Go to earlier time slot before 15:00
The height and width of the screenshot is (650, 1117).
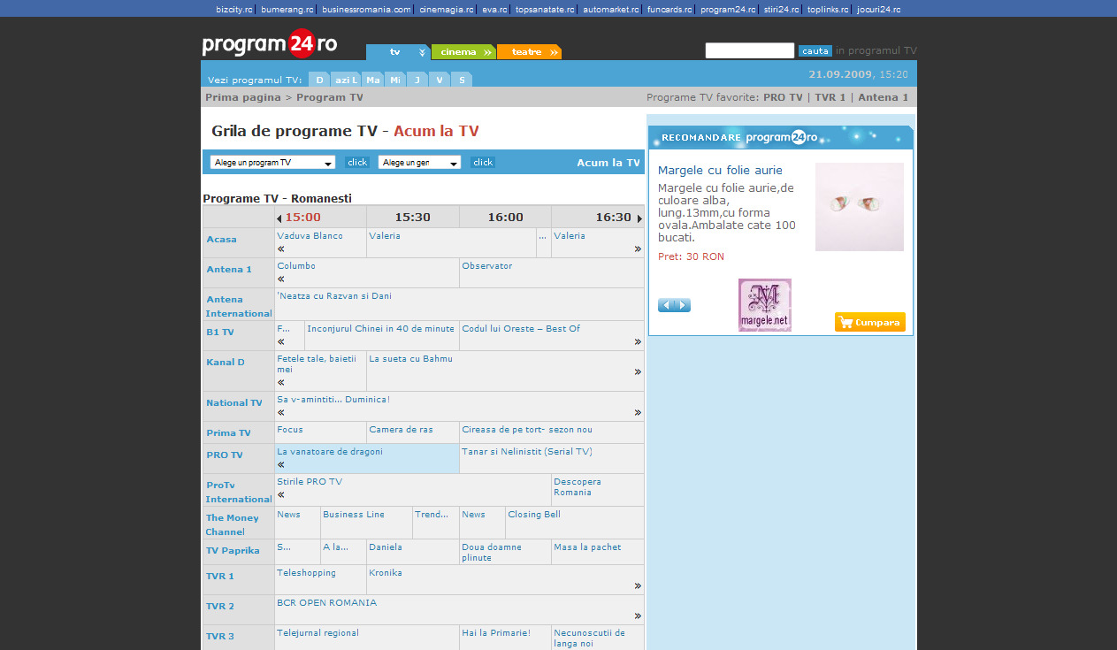[279, 218]
